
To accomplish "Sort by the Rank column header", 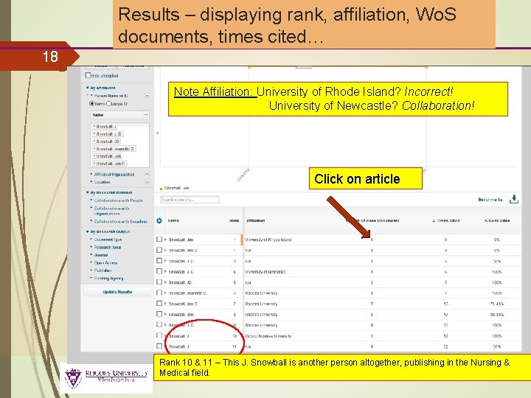I will pyautogui.click(x=234, y=220).
